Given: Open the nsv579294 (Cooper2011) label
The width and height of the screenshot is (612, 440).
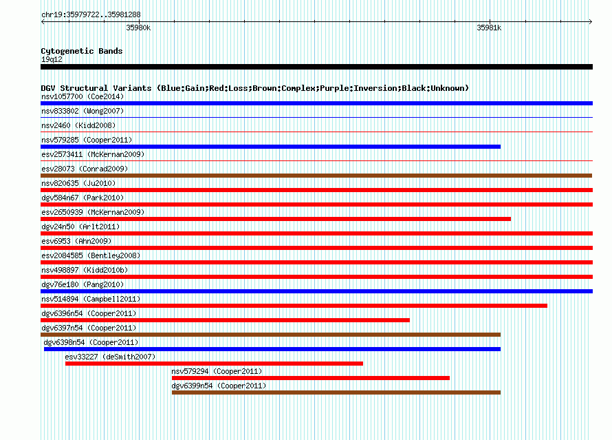Looking at the screenshot, I should point(217,371).
